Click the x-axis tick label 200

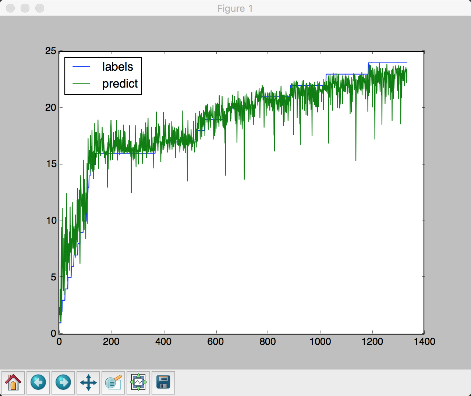(x=111, y=342)
